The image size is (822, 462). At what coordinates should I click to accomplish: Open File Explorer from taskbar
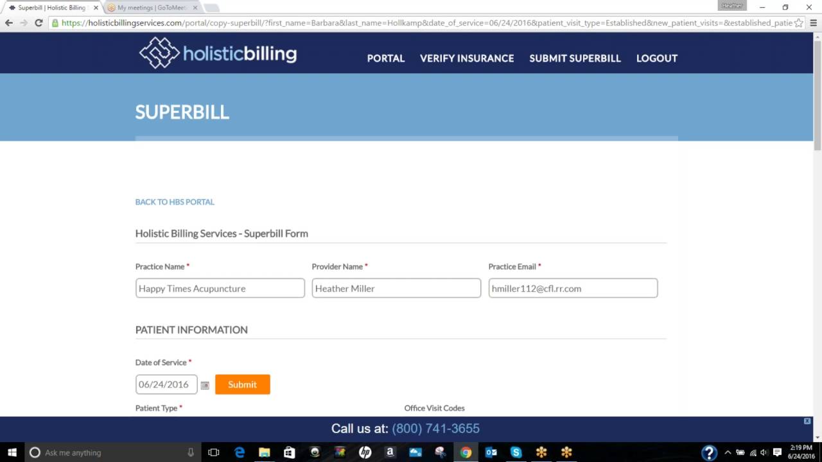tap(265, 452)
